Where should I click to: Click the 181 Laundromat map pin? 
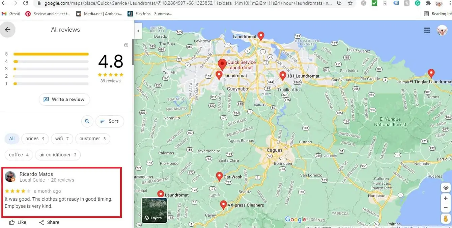pos(283,76)
